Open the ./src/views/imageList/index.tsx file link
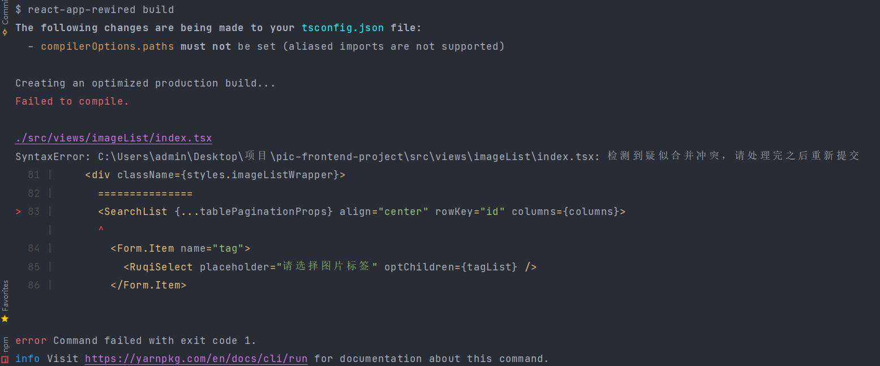Viewport: 880px width, 366px height. (x=114, y=138)
